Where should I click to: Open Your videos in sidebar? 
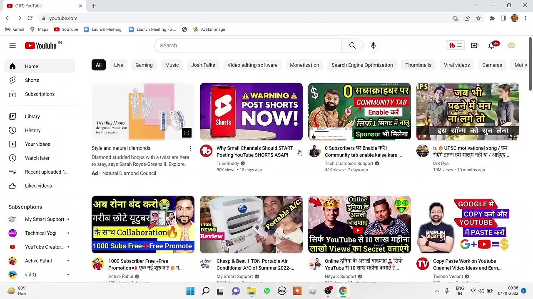coord(40,144)
